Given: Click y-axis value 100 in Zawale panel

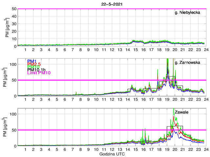Looking at the screenshot, I should pyautogui.click(x=12, y=114).
